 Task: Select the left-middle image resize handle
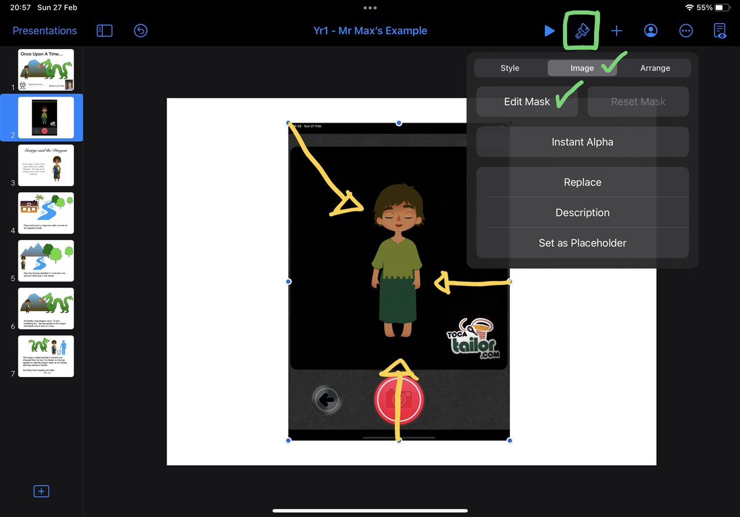tap(288, 282)
